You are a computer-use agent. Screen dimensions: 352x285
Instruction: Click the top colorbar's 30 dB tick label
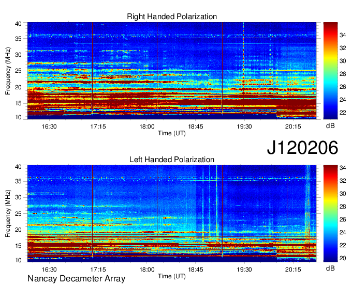[x=343, y=61]
